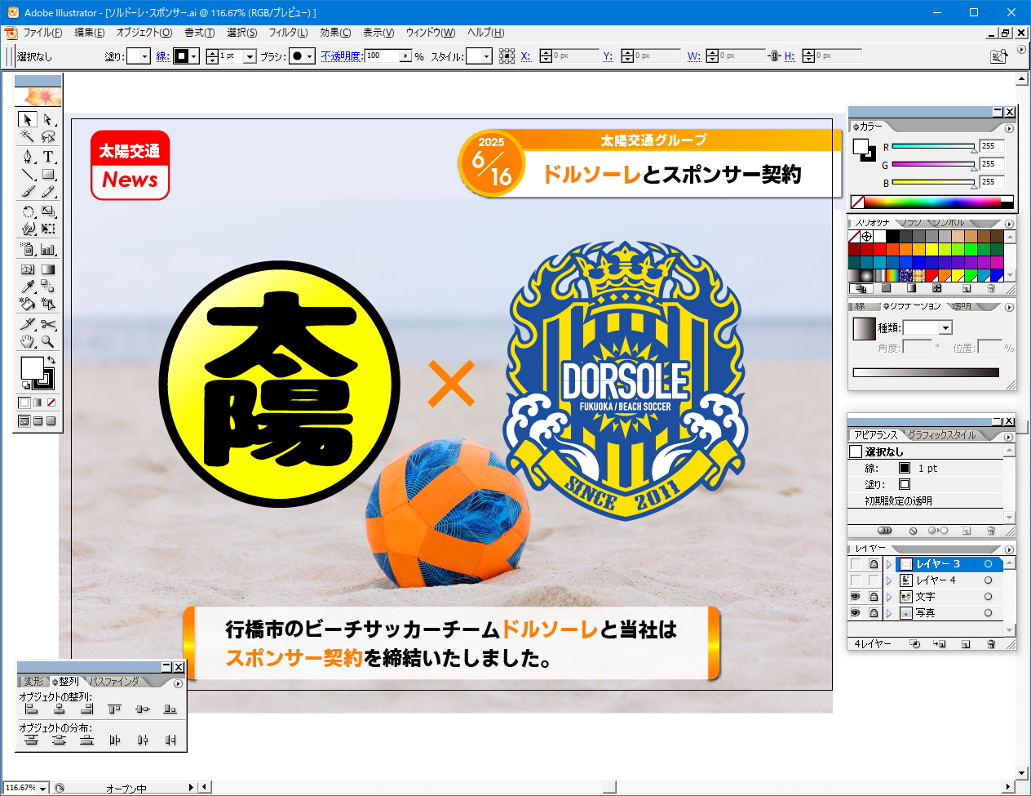
Task: Open the 効果(C) menu
Action: (x=335, y=33)
